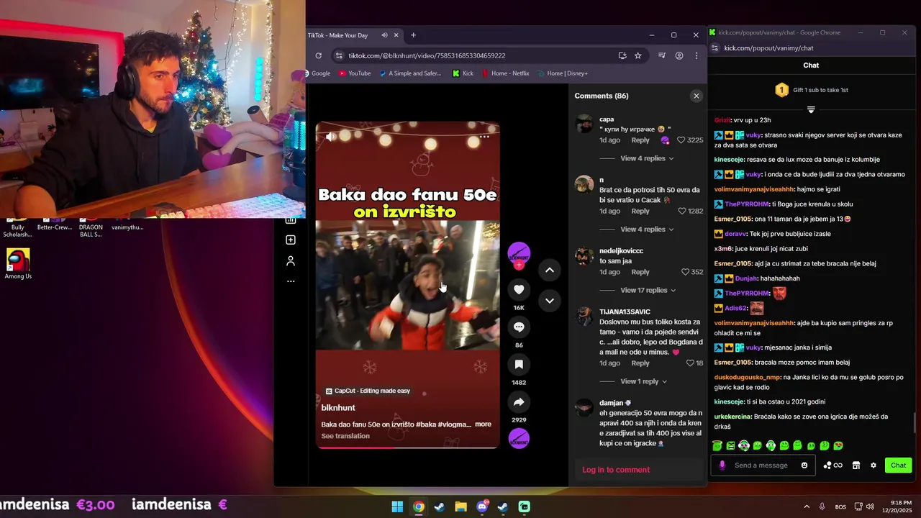Expand View 1 reply under TIJANA13SAVIC
921x518 pixels.
coord(643,381)
